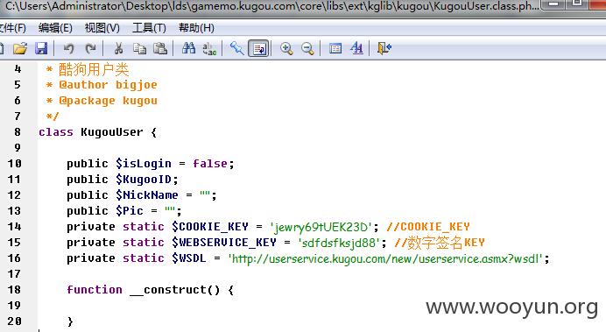
Task: Pin window always on top with pushpin icon
Action: [236, 48]
